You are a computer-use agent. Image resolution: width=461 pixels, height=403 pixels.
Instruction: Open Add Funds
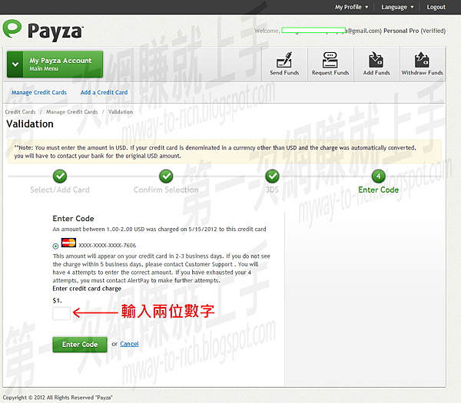pos(376,64)
